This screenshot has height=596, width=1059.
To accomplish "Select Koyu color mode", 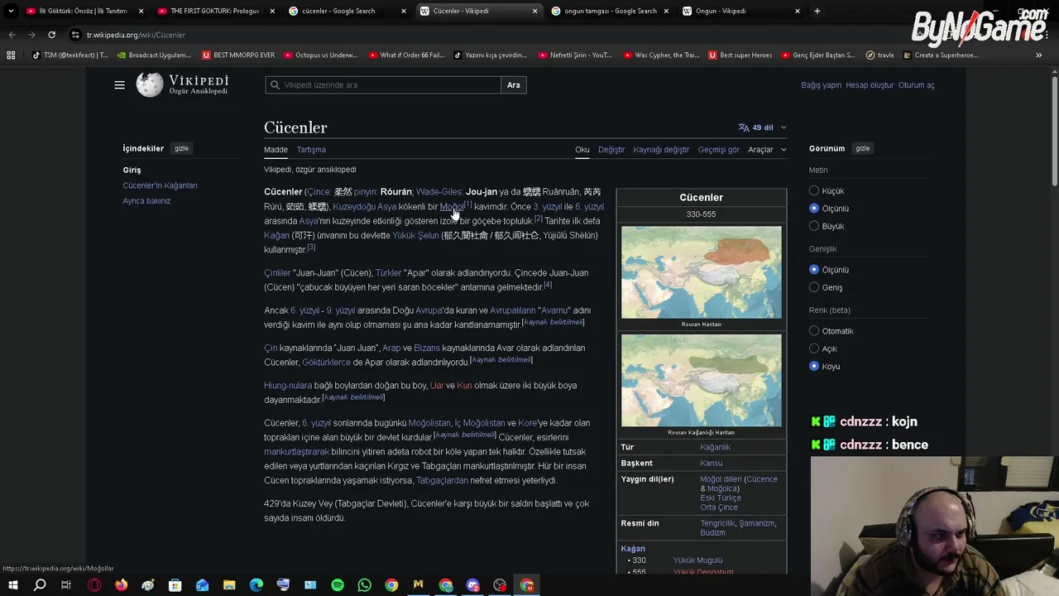I will click(x=814, y=366).
